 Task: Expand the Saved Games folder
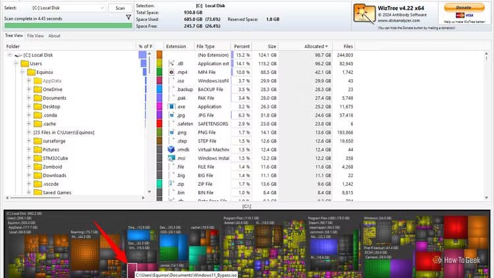coord(29,192)
